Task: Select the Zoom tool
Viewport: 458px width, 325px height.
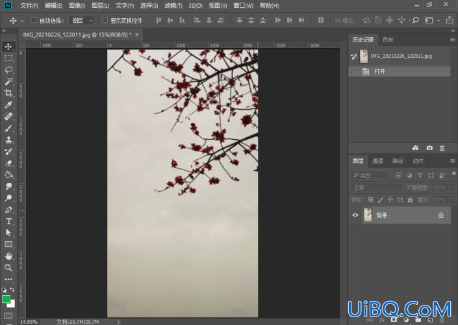Action: click(x=8, y=268)
